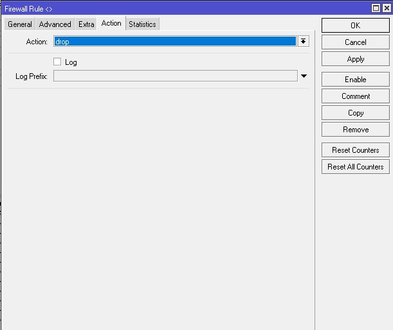Open the General tab

pos(20,24)
